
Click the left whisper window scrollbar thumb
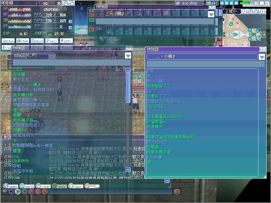128,88
